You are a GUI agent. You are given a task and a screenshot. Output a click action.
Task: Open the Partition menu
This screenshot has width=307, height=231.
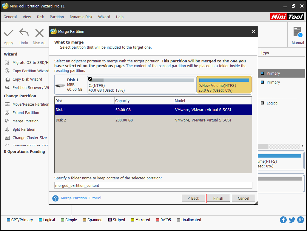pyautogui.click(x=57, y=17)
